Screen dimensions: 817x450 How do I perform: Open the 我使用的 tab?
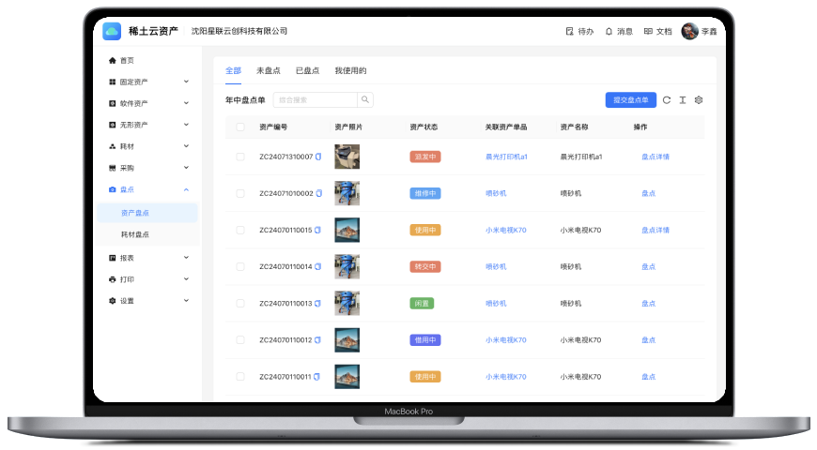350,70
